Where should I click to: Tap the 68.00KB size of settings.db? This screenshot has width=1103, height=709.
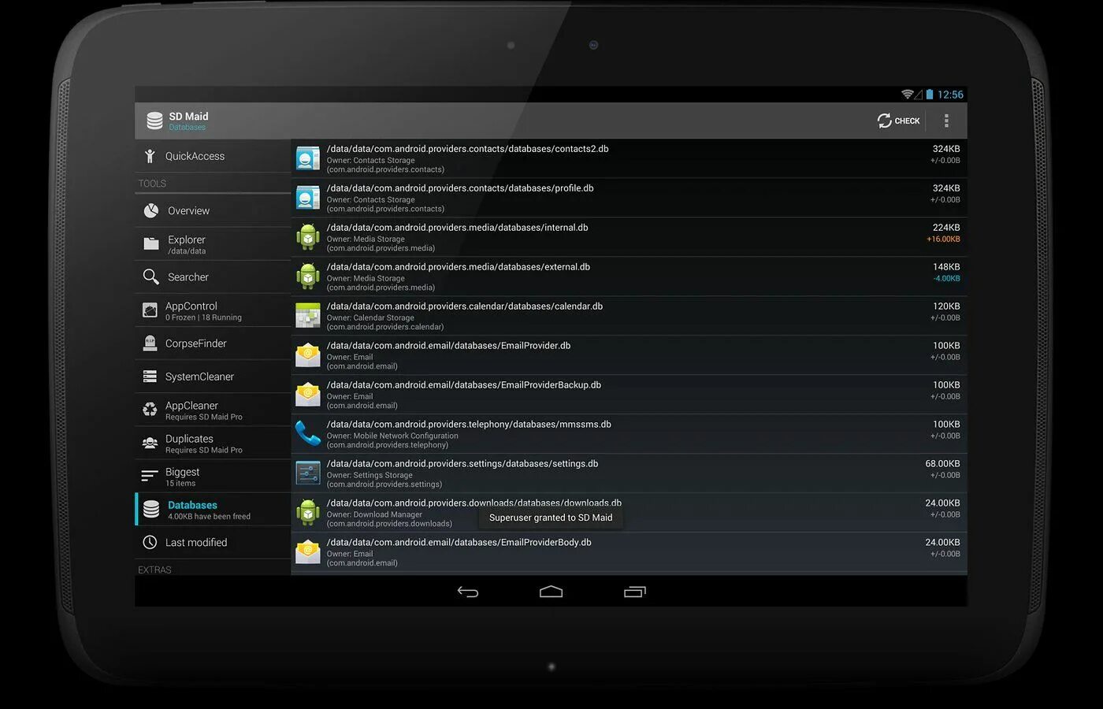(x=942, y=464)
